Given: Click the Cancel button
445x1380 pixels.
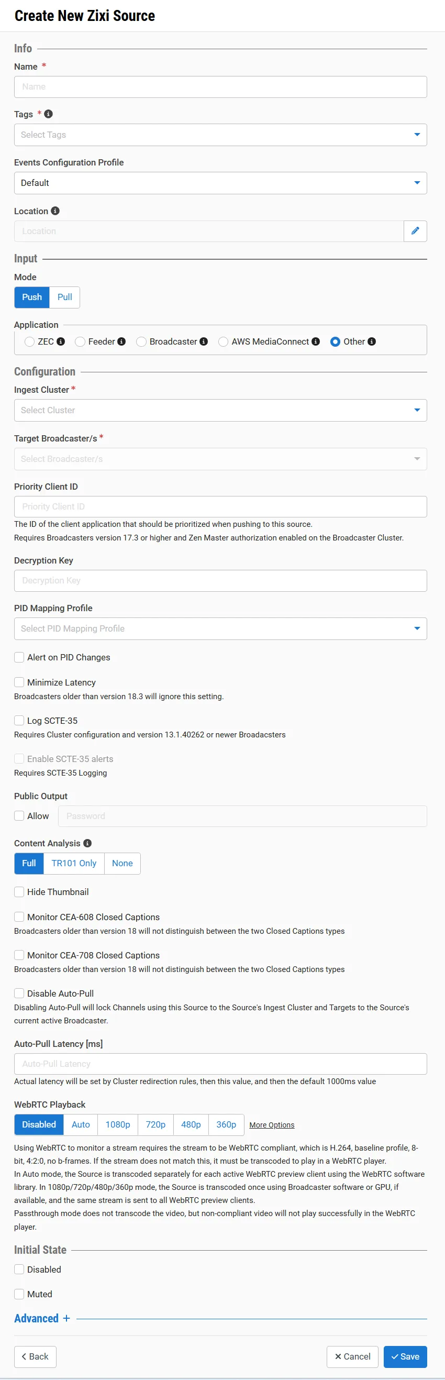Looking at the screenshot, I should [x=352, y=1357].
